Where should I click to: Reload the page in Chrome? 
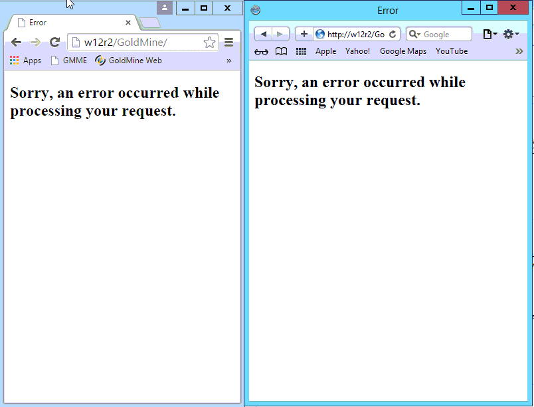click(x=54, y=42)
